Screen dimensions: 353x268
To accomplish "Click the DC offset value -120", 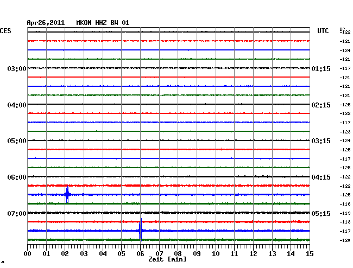I will (x=345, y=240).
